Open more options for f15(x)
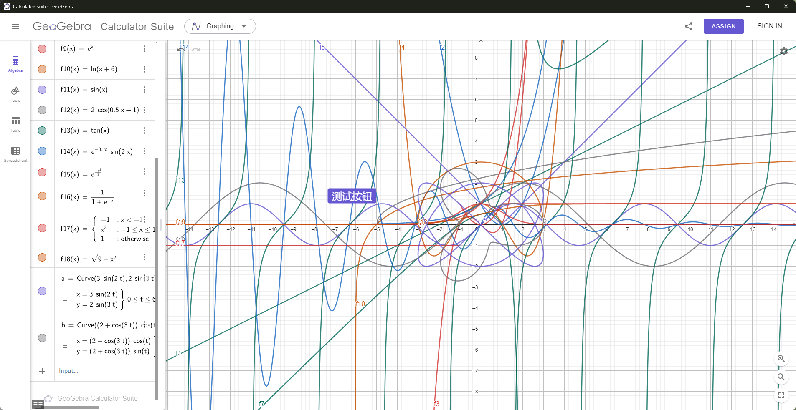 click(x=144, y=171)
